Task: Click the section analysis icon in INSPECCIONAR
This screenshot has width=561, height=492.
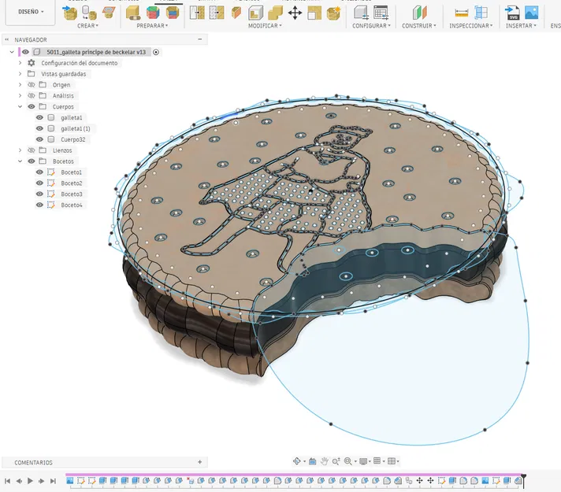Action: click(x=481, y=13)
